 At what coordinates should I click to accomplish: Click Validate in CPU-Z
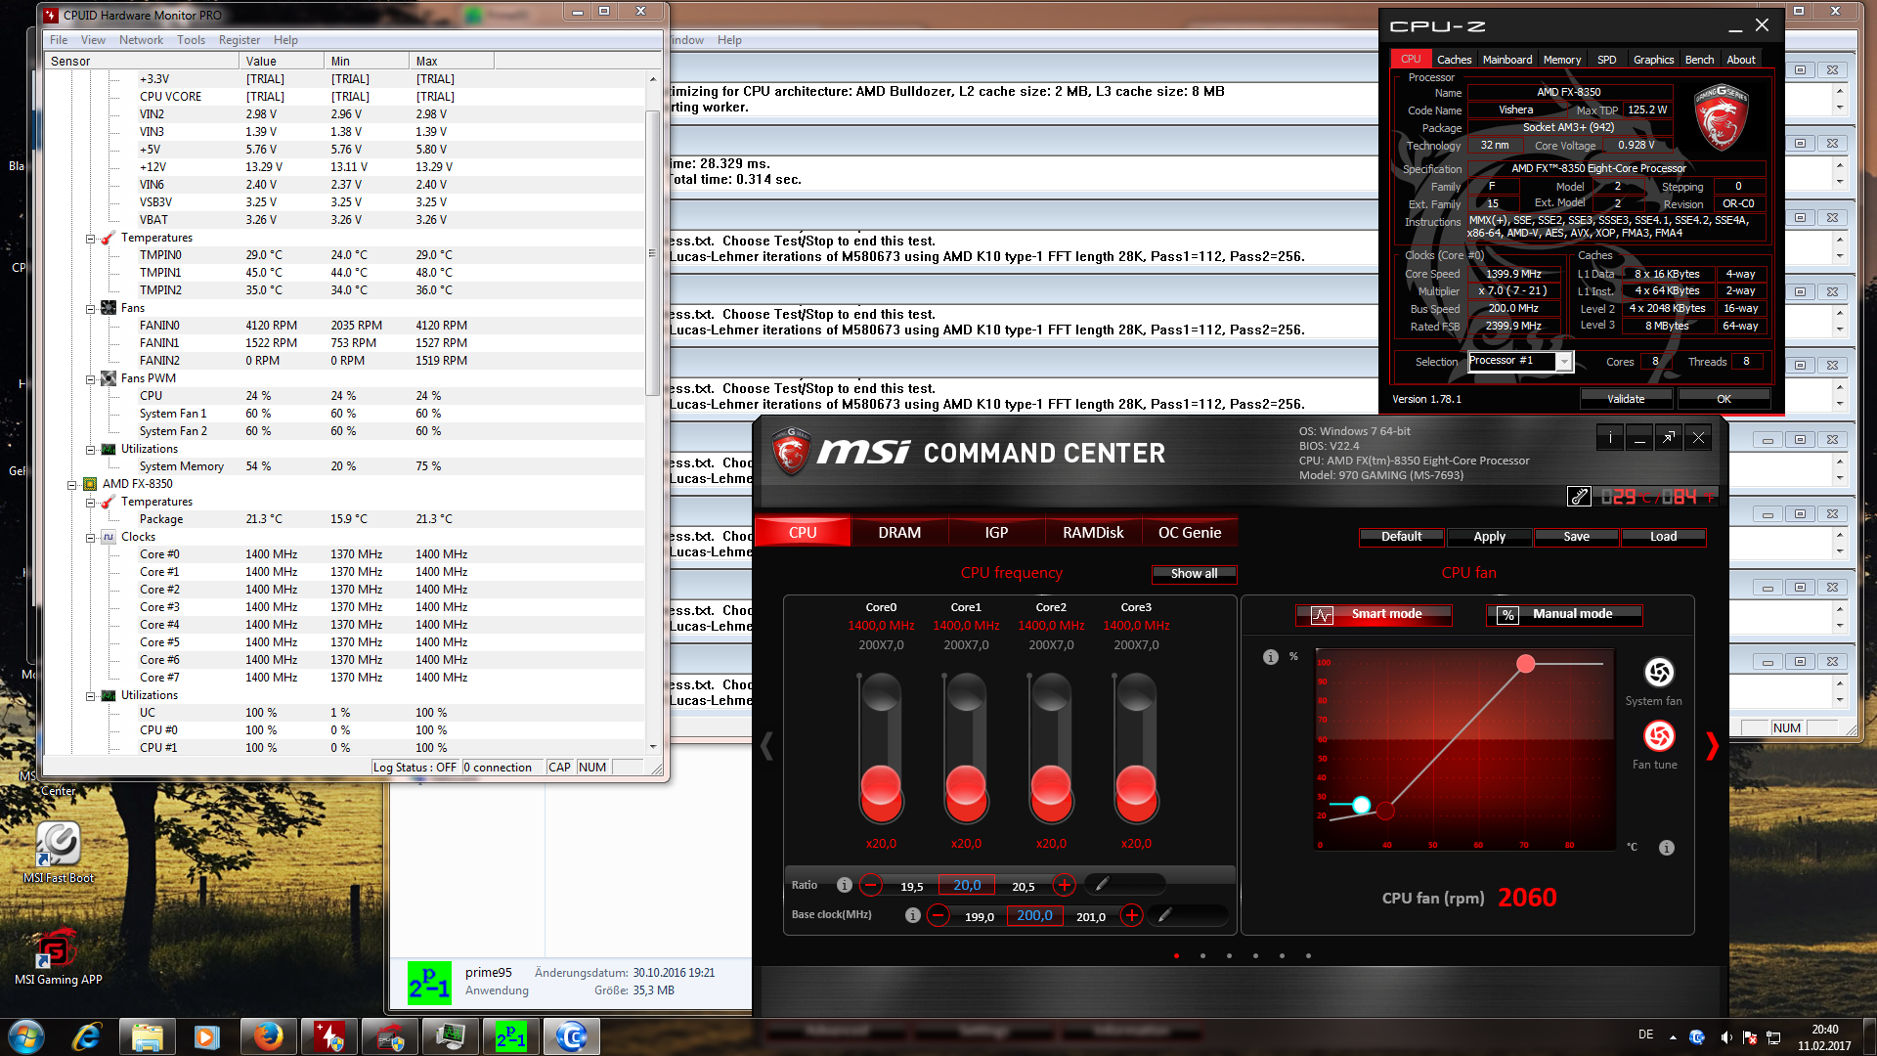point(1626,399)
